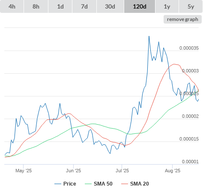Select the 4h time range tab
This screenshot has height=195, width=203.
(x=12, y=6)
